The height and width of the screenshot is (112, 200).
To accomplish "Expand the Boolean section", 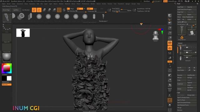I will [x=180, y=110].
